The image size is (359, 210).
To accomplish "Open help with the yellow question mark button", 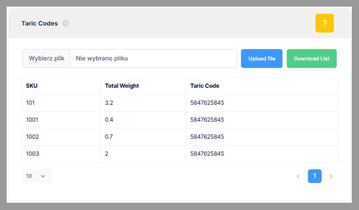I will click(324, 23).
